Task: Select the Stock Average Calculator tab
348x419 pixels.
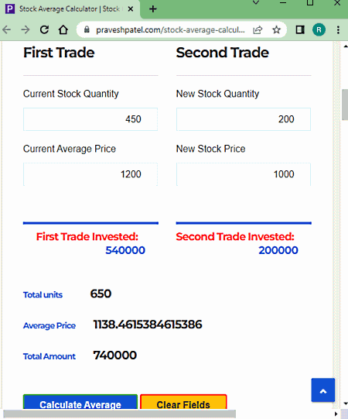Action: point(70,9)
